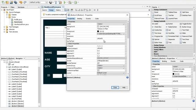
Task: Select the Slider component in Palette
Action: click(183, 33)
